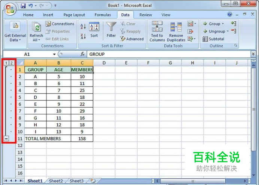The width and height of the screenshot is (259, 185).
Task: Click the Consolidate icon
Action: [x=190, y=31]
